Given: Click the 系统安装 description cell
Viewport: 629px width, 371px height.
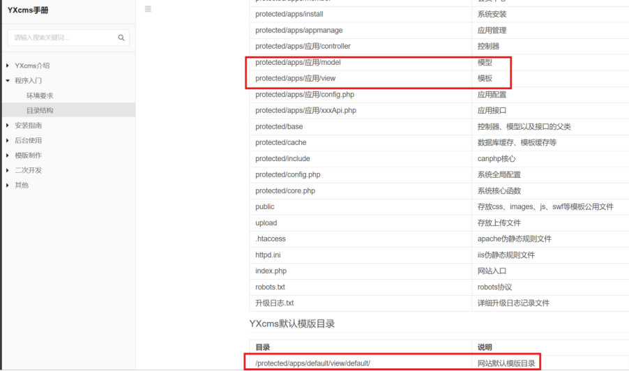Looking at the screenshot, I should click(x=550, y=14).
